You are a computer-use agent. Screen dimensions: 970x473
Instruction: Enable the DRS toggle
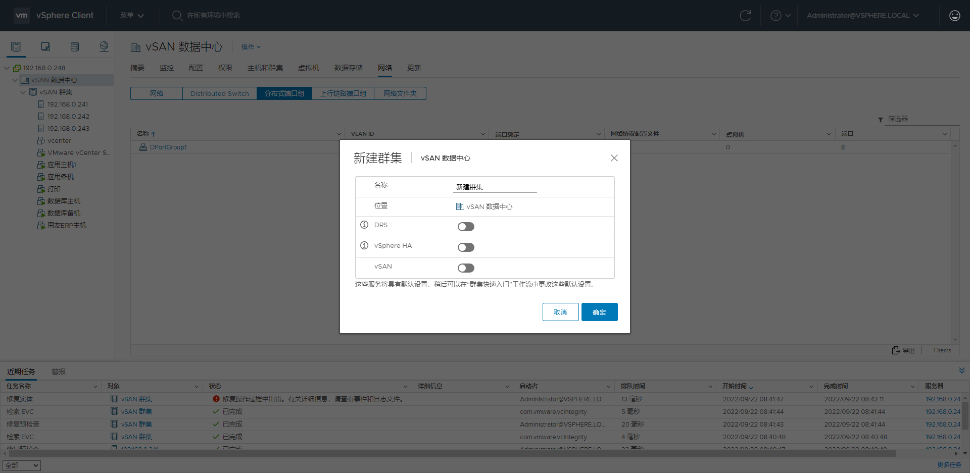[x=466, y=226]
